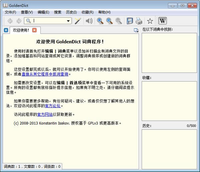The width and height of the screenshot is (200, 172).
Task: Click inside the search word input field
Action: click(48, 21)
